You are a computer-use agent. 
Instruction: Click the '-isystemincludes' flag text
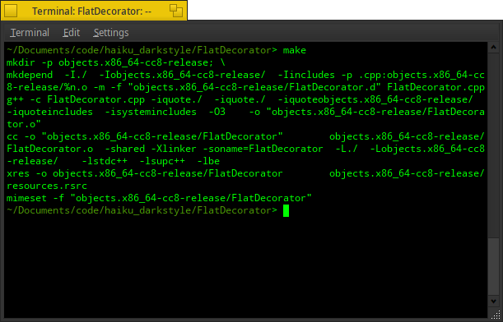(151, 112)
